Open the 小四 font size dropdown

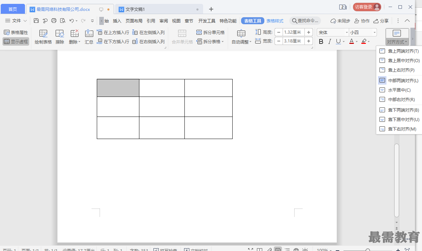pyautogui.click(x=374, y=33)
